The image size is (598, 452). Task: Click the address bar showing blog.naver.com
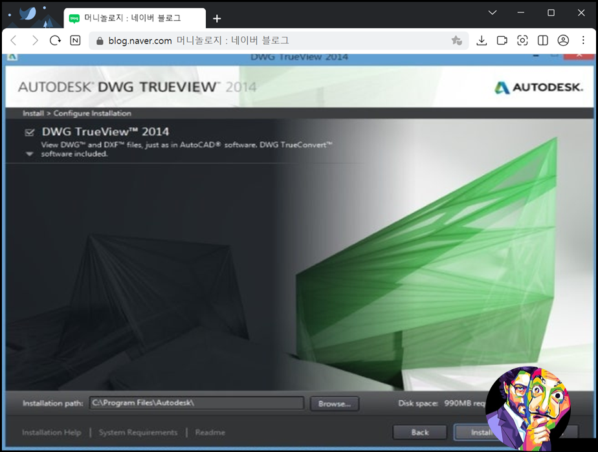(x=278, y=40)
